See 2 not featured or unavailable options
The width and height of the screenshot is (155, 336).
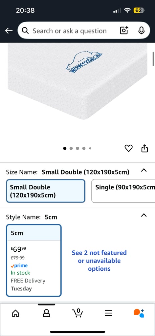click(x=99, y=261)
